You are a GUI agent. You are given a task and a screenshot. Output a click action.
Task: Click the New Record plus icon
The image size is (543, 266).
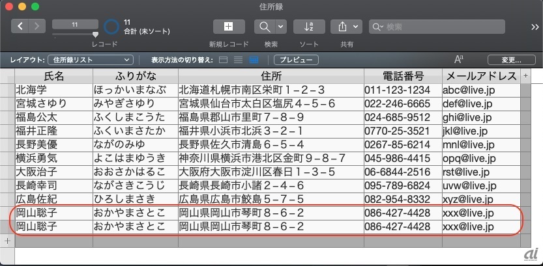(x=228, y=27)
